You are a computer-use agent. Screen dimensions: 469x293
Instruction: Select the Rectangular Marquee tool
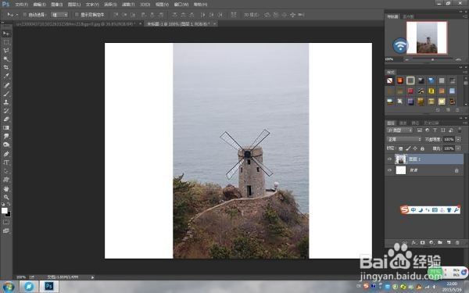6,42
